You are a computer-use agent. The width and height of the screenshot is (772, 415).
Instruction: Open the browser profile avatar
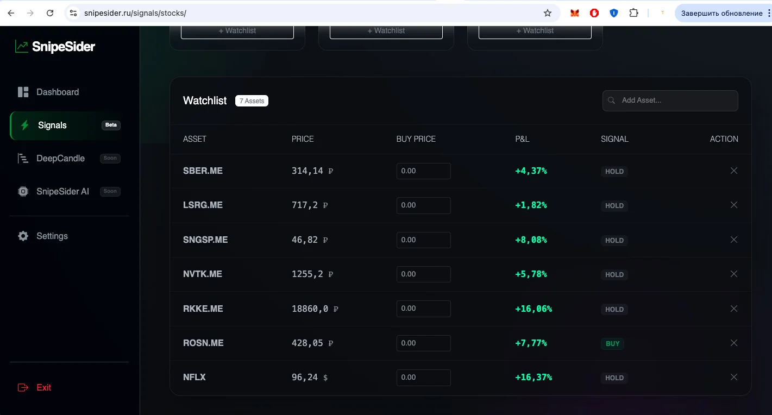pyautogui.click(x=662, y=13)
